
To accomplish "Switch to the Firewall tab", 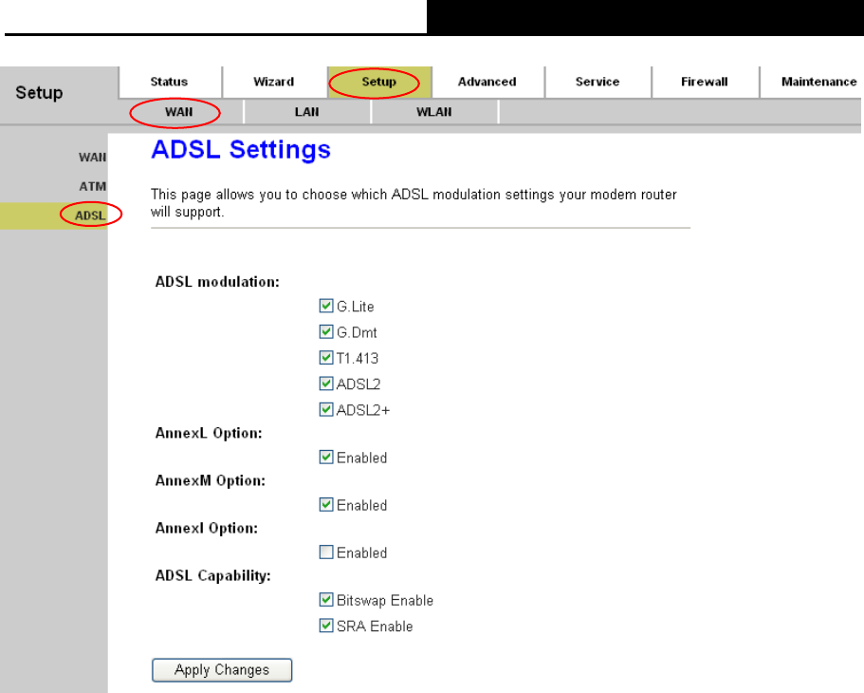I will click(x=705, y=82).
